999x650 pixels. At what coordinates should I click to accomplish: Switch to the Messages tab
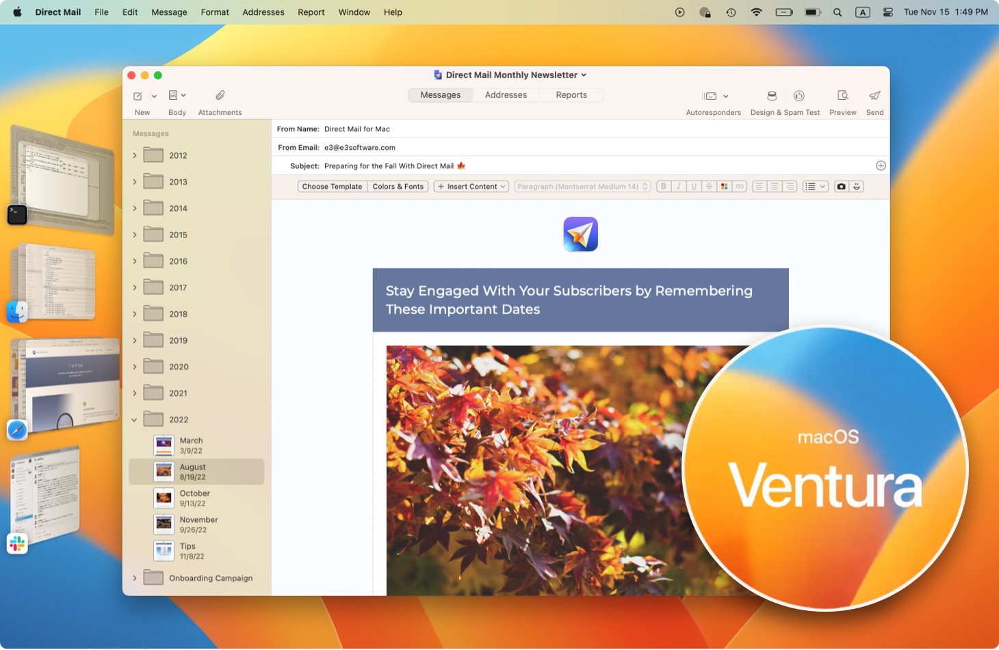point(441,95)
